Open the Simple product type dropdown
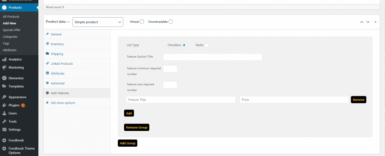The width and height of the screenshot is (385, 156). click(x=98, y=22)
